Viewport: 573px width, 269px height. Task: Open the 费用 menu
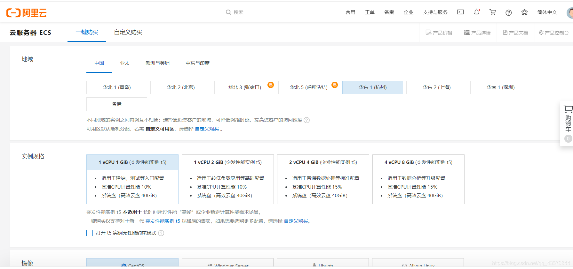pos(350,12)
